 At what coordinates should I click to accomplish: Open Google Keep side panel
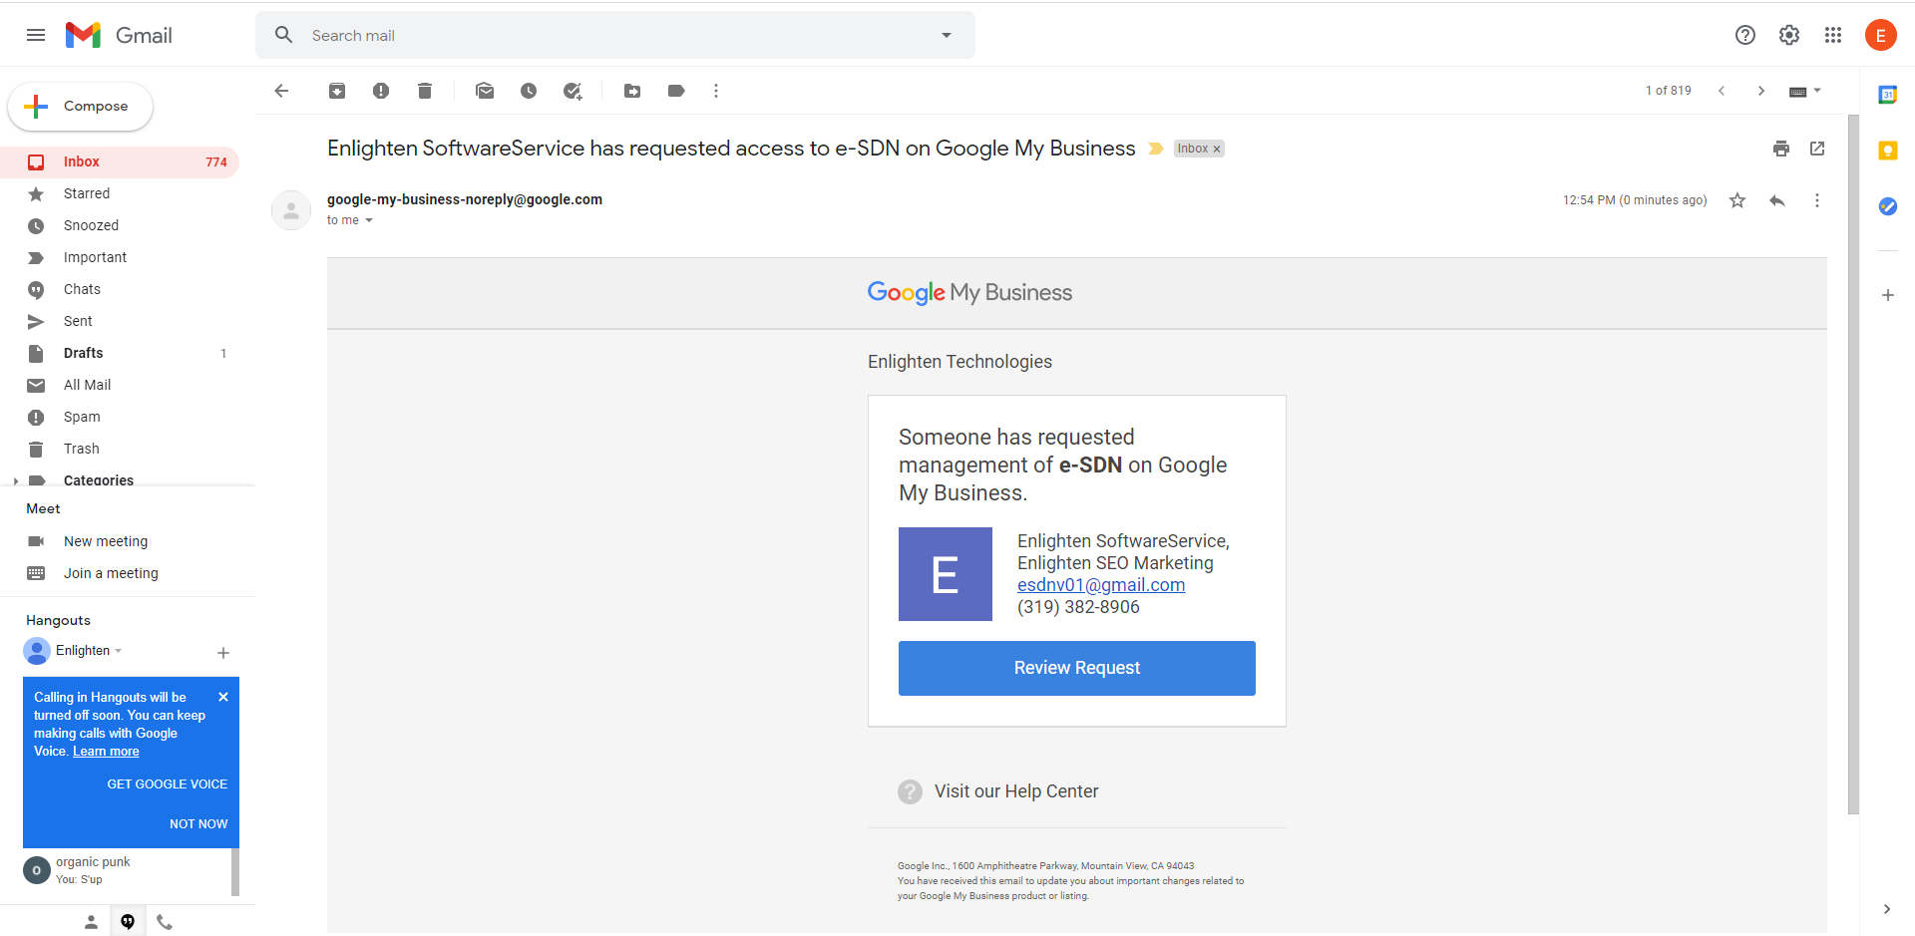coord(1888,151)
